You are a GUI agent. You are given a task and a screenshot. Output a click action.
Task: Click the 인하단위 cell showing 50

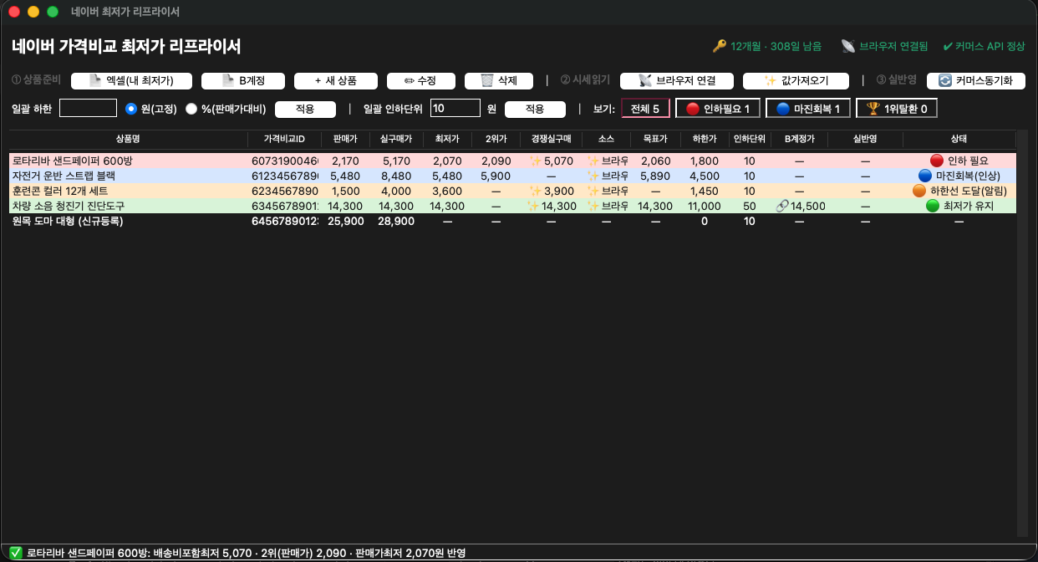coord(750,206)
